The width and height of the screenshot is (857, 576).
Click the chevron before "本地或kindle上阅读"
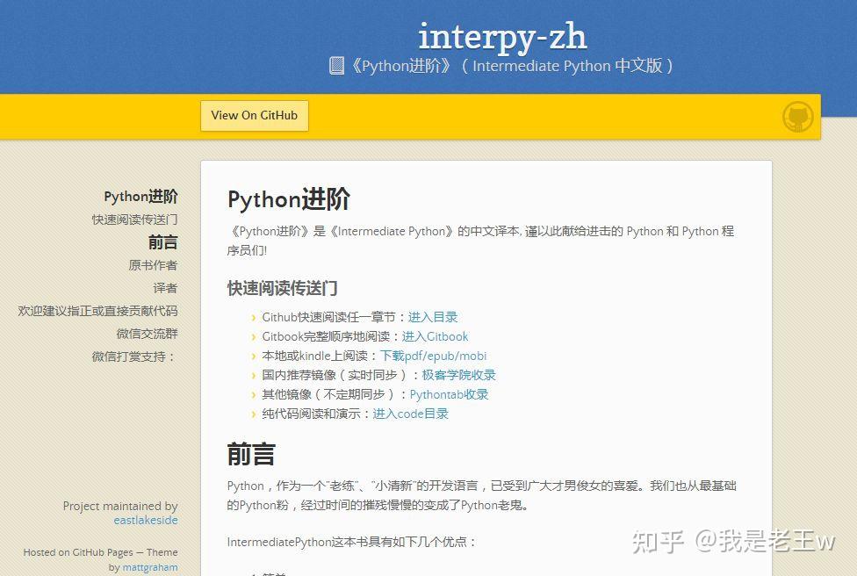254,356
